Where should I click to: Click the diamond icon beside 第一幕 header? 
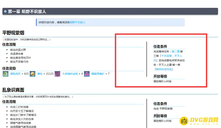5,11
